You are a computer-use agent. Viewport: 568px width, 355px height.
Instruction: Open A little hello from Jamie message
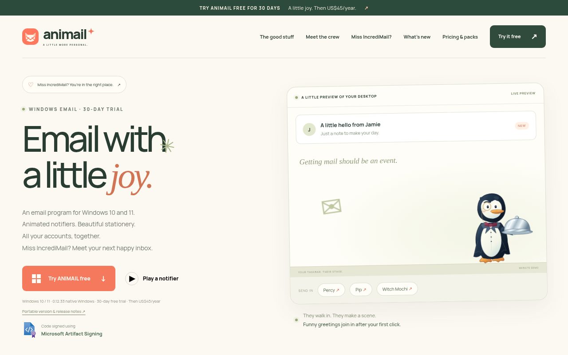pyautogui.click(x=416, y=127)
